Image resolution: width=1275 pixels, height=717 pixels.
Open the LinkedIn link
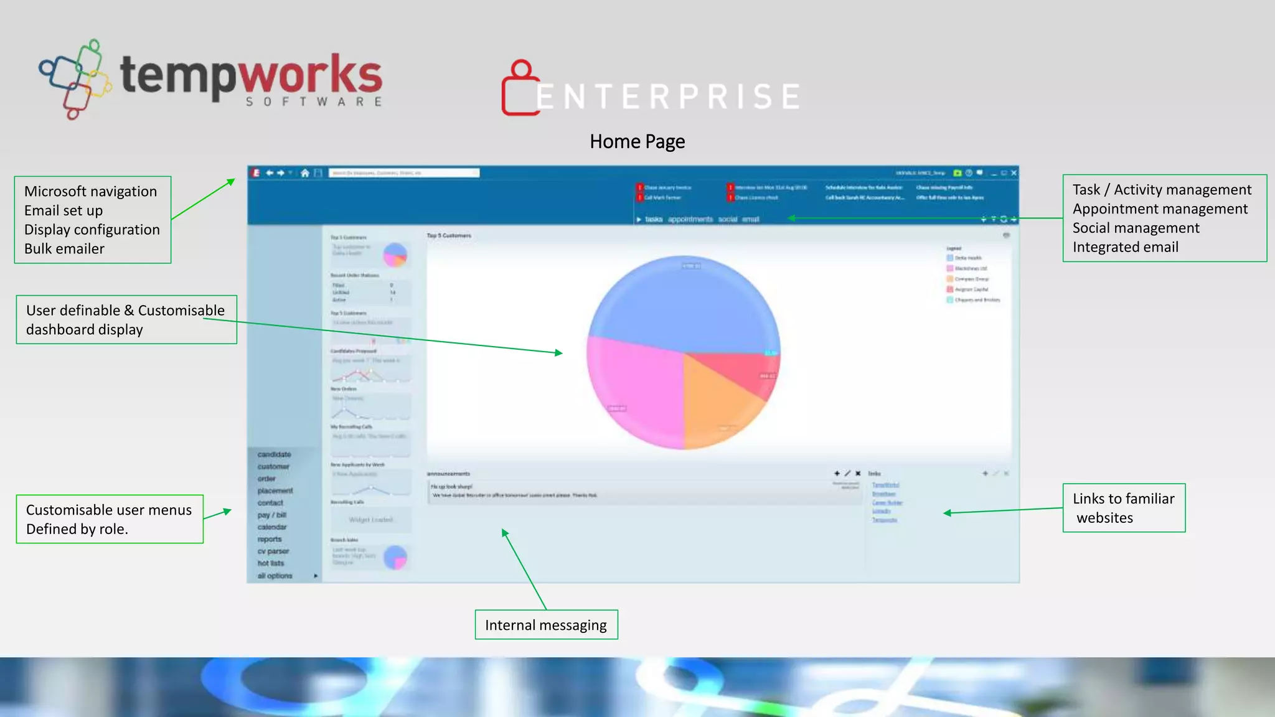click(881, 511)
